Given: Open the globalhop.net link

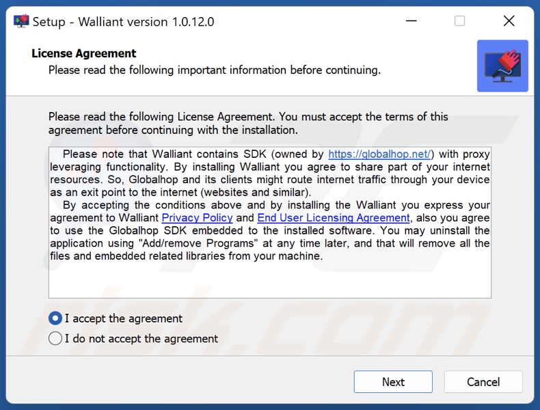Looking at the screenshot, I should coord(379,154).
